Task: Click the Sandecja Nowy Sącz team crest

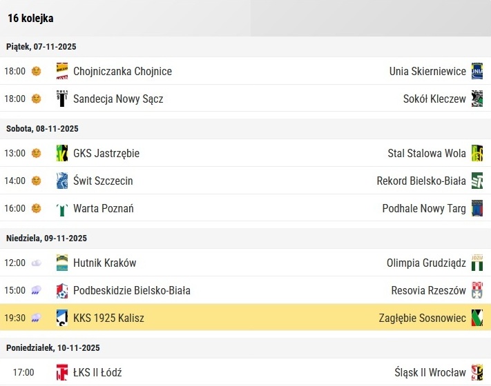Action: click(62, 99)
